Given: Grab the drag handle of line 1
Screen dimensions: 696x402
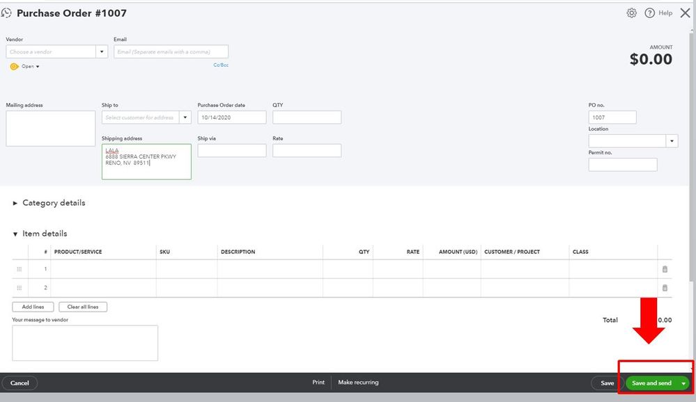Looking at the screenshot, I should (x=19, y=269).
